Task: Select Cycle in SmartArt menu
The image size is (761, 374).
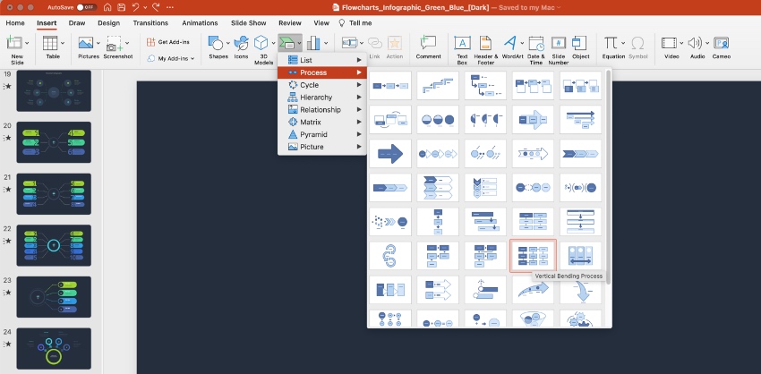Action: [322, 85]
